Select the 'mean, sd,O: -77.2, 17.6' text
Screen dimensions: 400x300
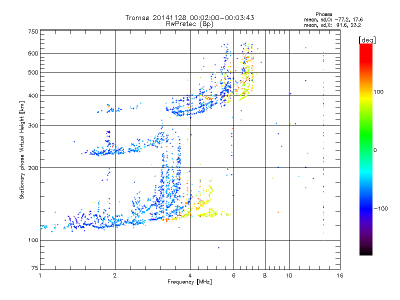coord(333,19)
